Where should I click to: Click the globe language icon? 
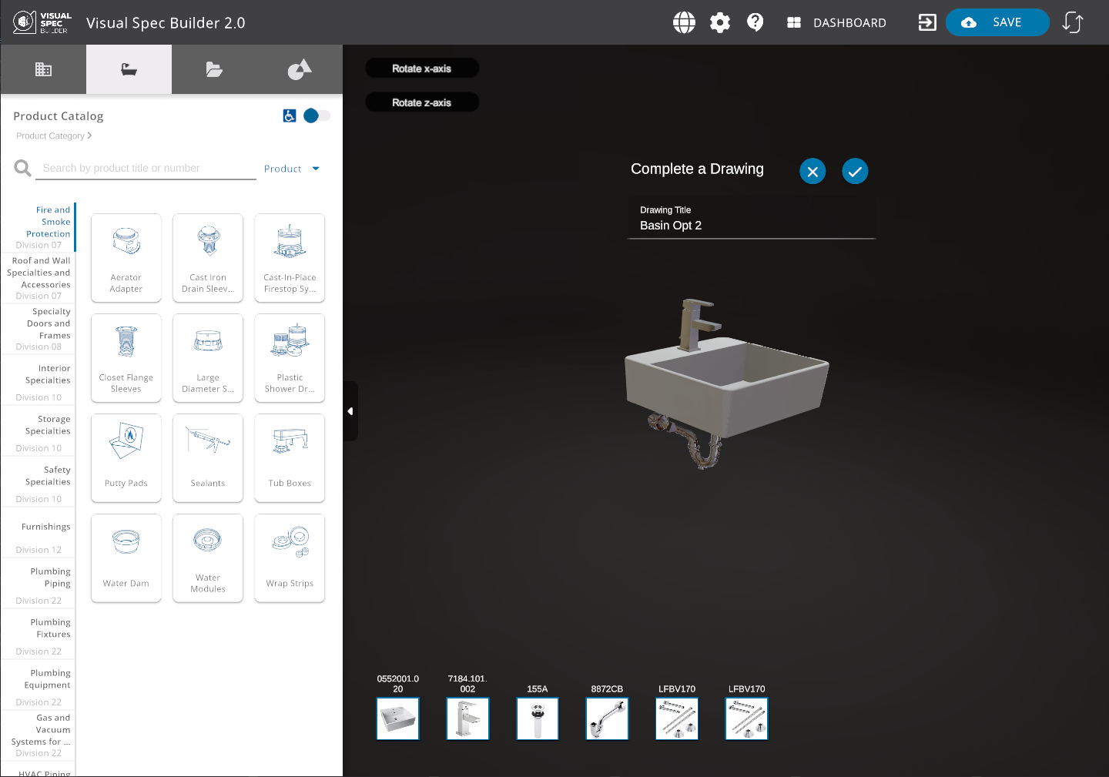click(684, 22)
